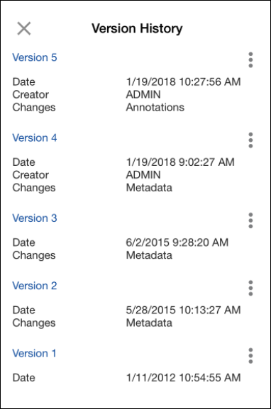The image size is (271, 409).
Task: Open Version 4 three-dot menu
Action: (x=250, y=140)
